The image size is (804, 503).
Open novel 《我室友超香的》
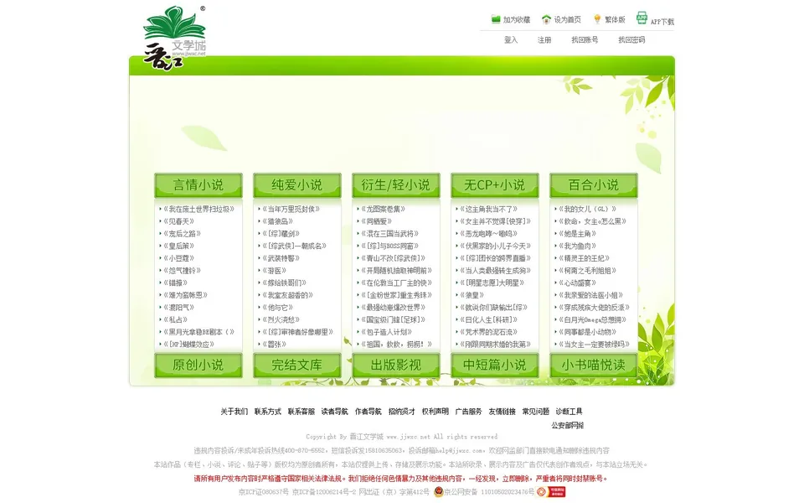287,295
